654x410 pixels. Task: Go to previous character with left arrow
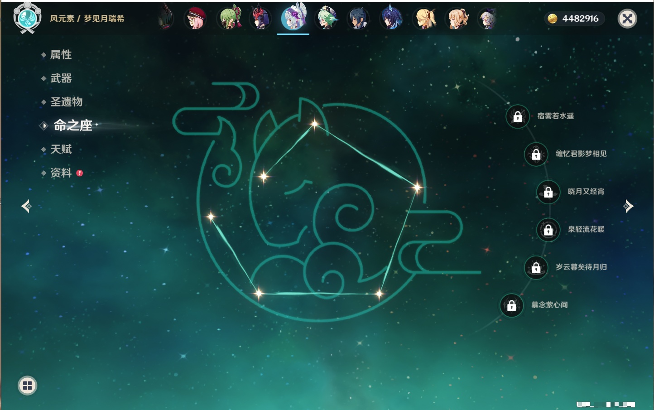pos(26,206)
